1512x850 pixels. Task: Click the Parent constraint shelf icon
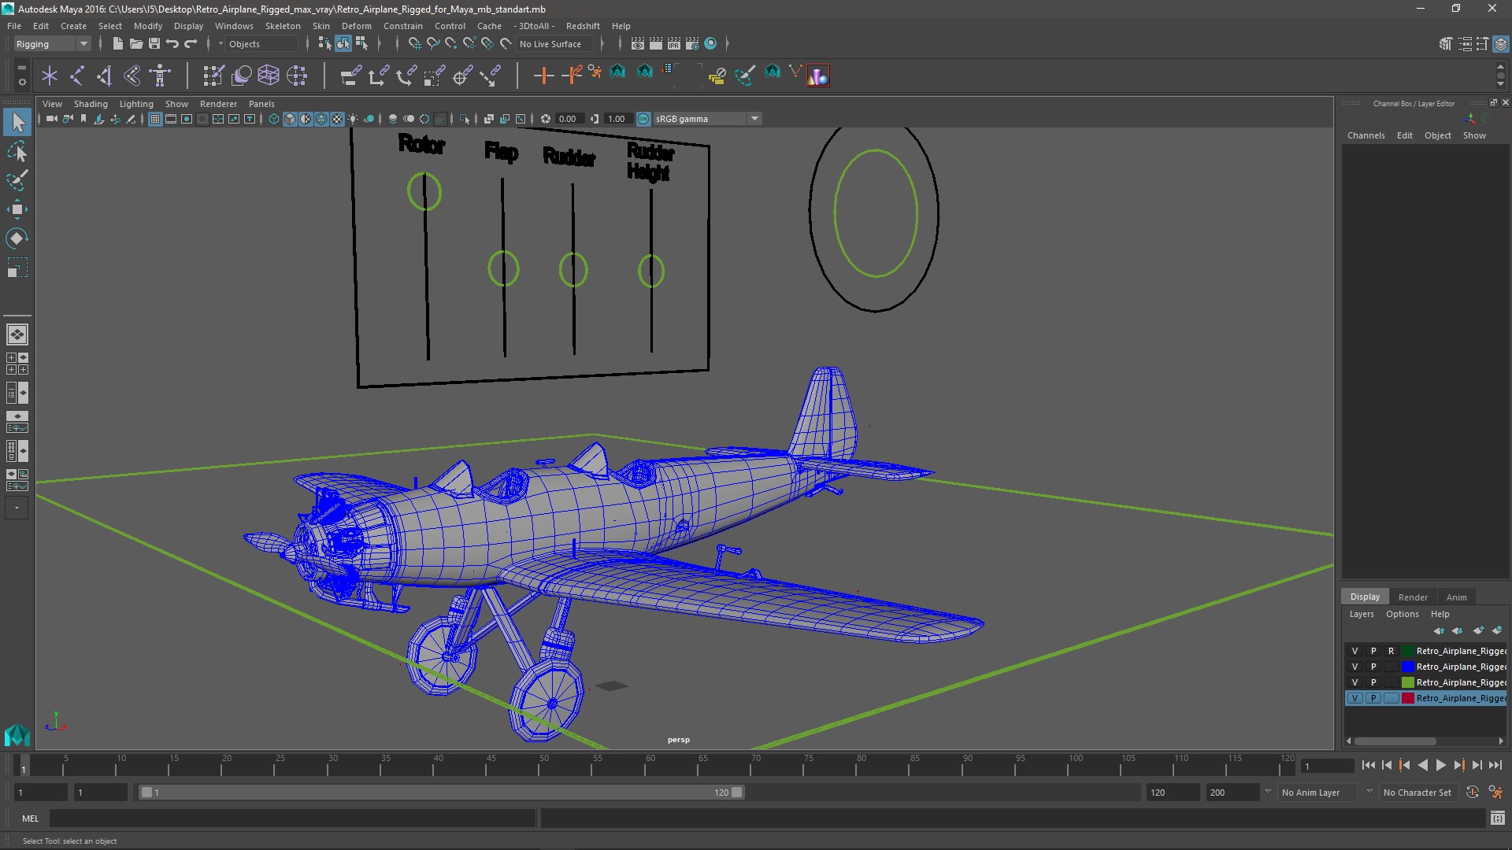click(x=350, y=76)
